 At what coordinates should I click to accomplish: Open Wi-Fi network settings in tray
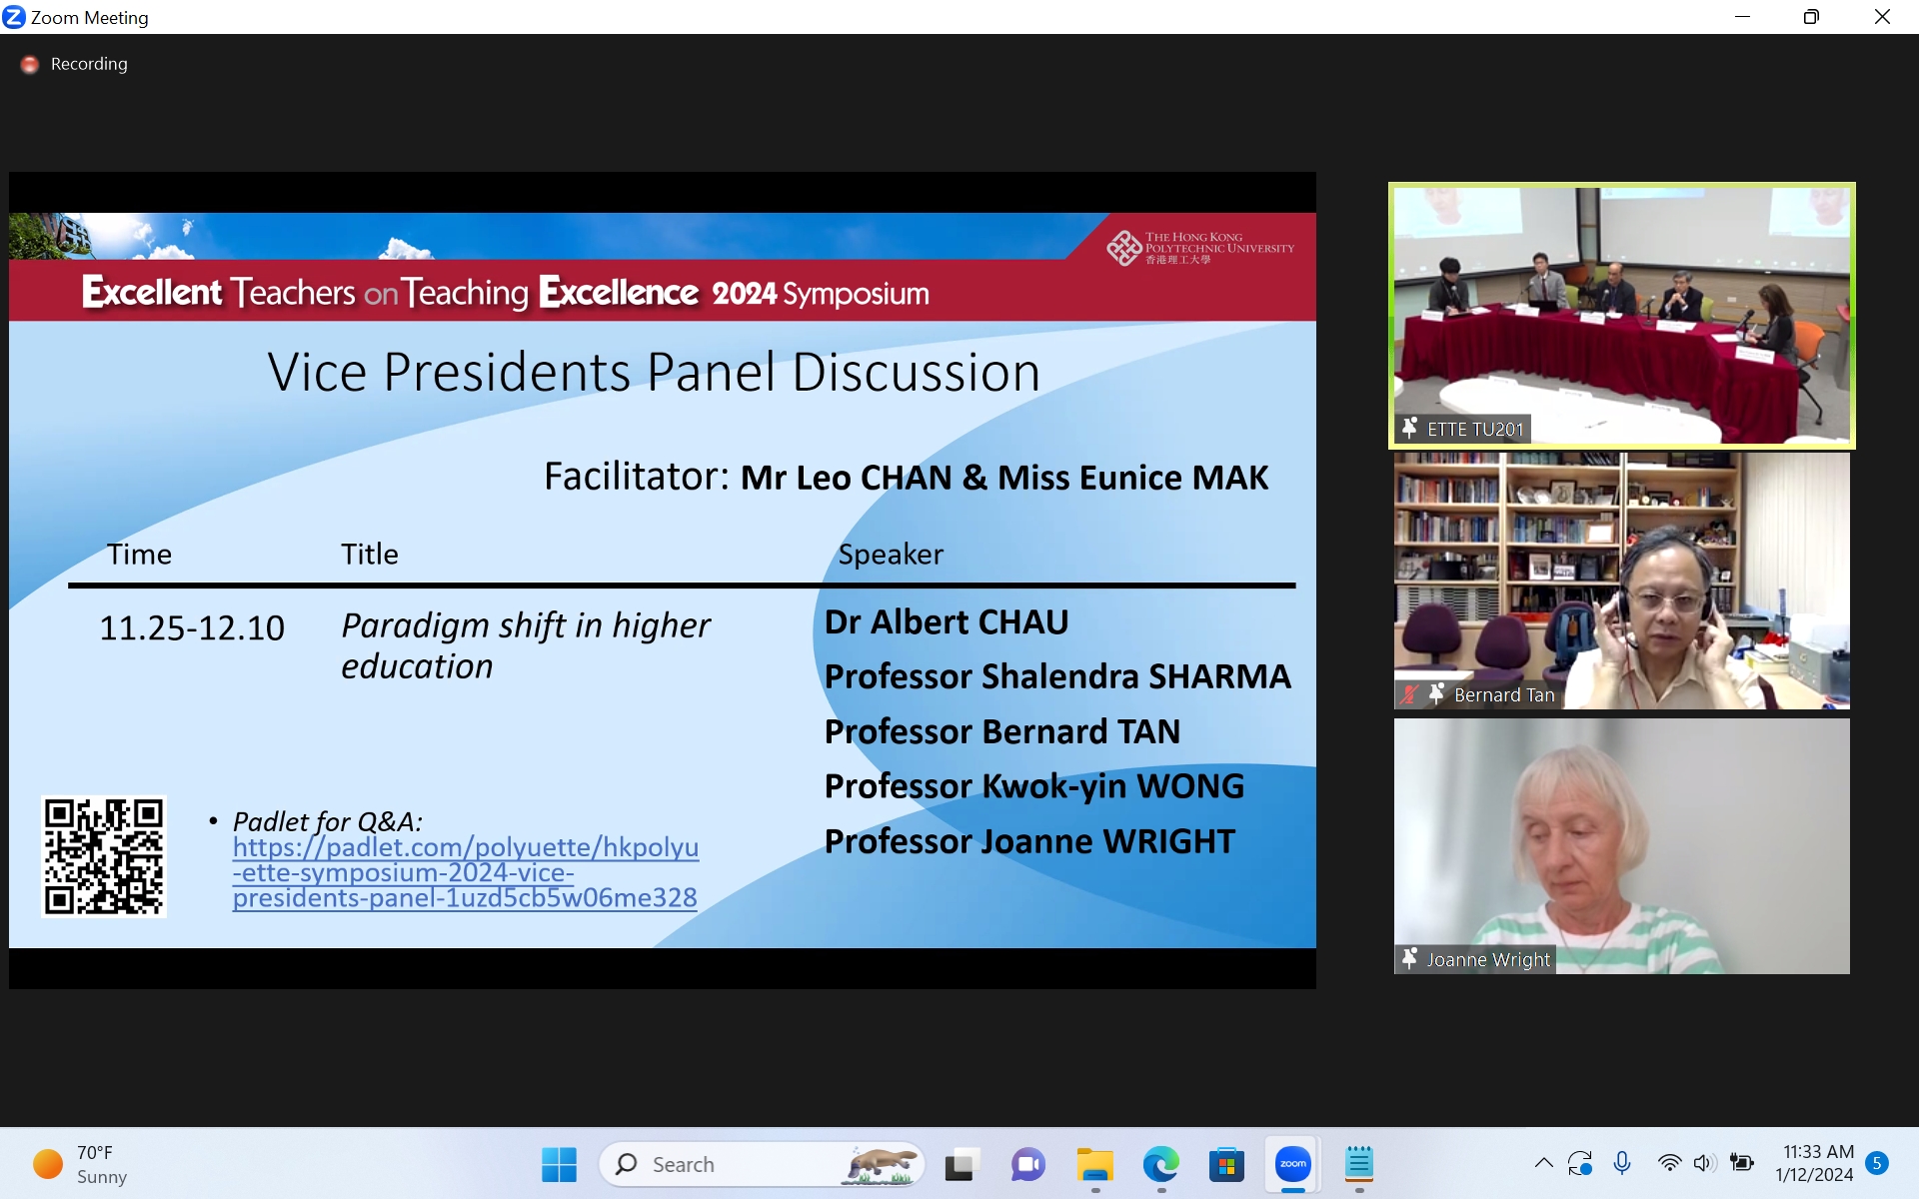point(1669,1163)
